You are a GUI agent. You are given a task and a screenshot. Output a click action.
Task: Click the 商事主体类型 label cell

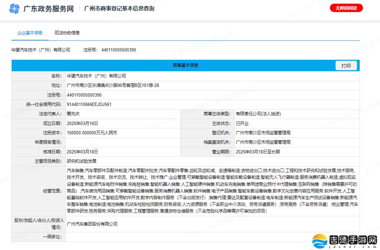(x=208, y=114)
